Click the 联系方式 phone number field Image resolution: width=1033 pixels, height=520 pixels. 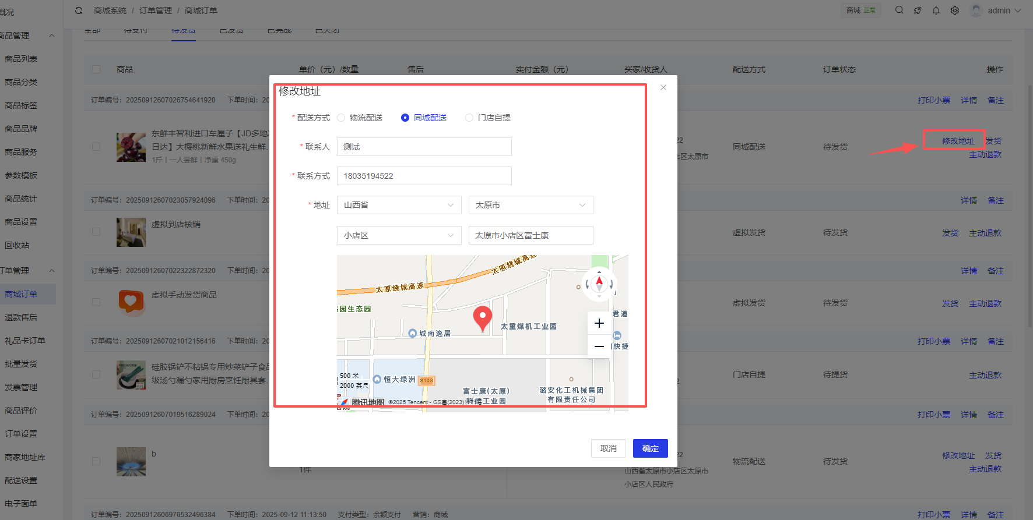424,176
